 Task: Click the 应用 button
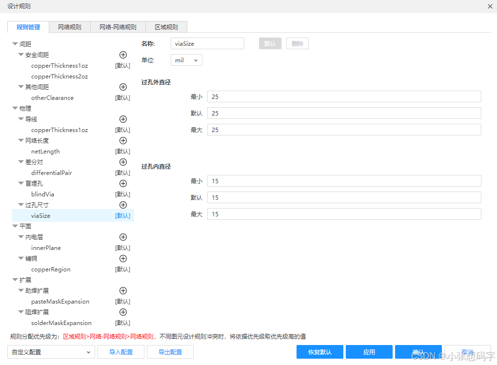[x=369, y=352]
